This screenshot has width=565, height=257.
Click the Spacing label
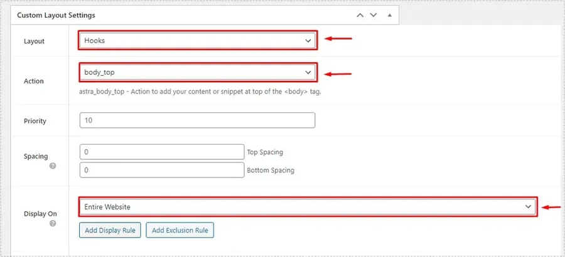coord(36,156)
